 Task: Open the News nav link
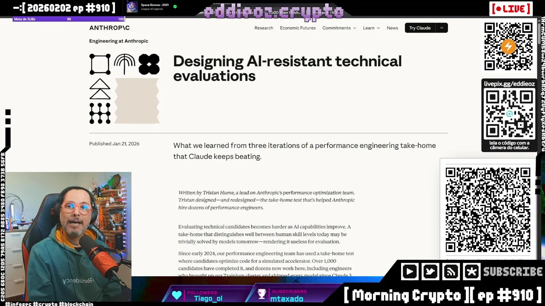[x=392, y=28]
